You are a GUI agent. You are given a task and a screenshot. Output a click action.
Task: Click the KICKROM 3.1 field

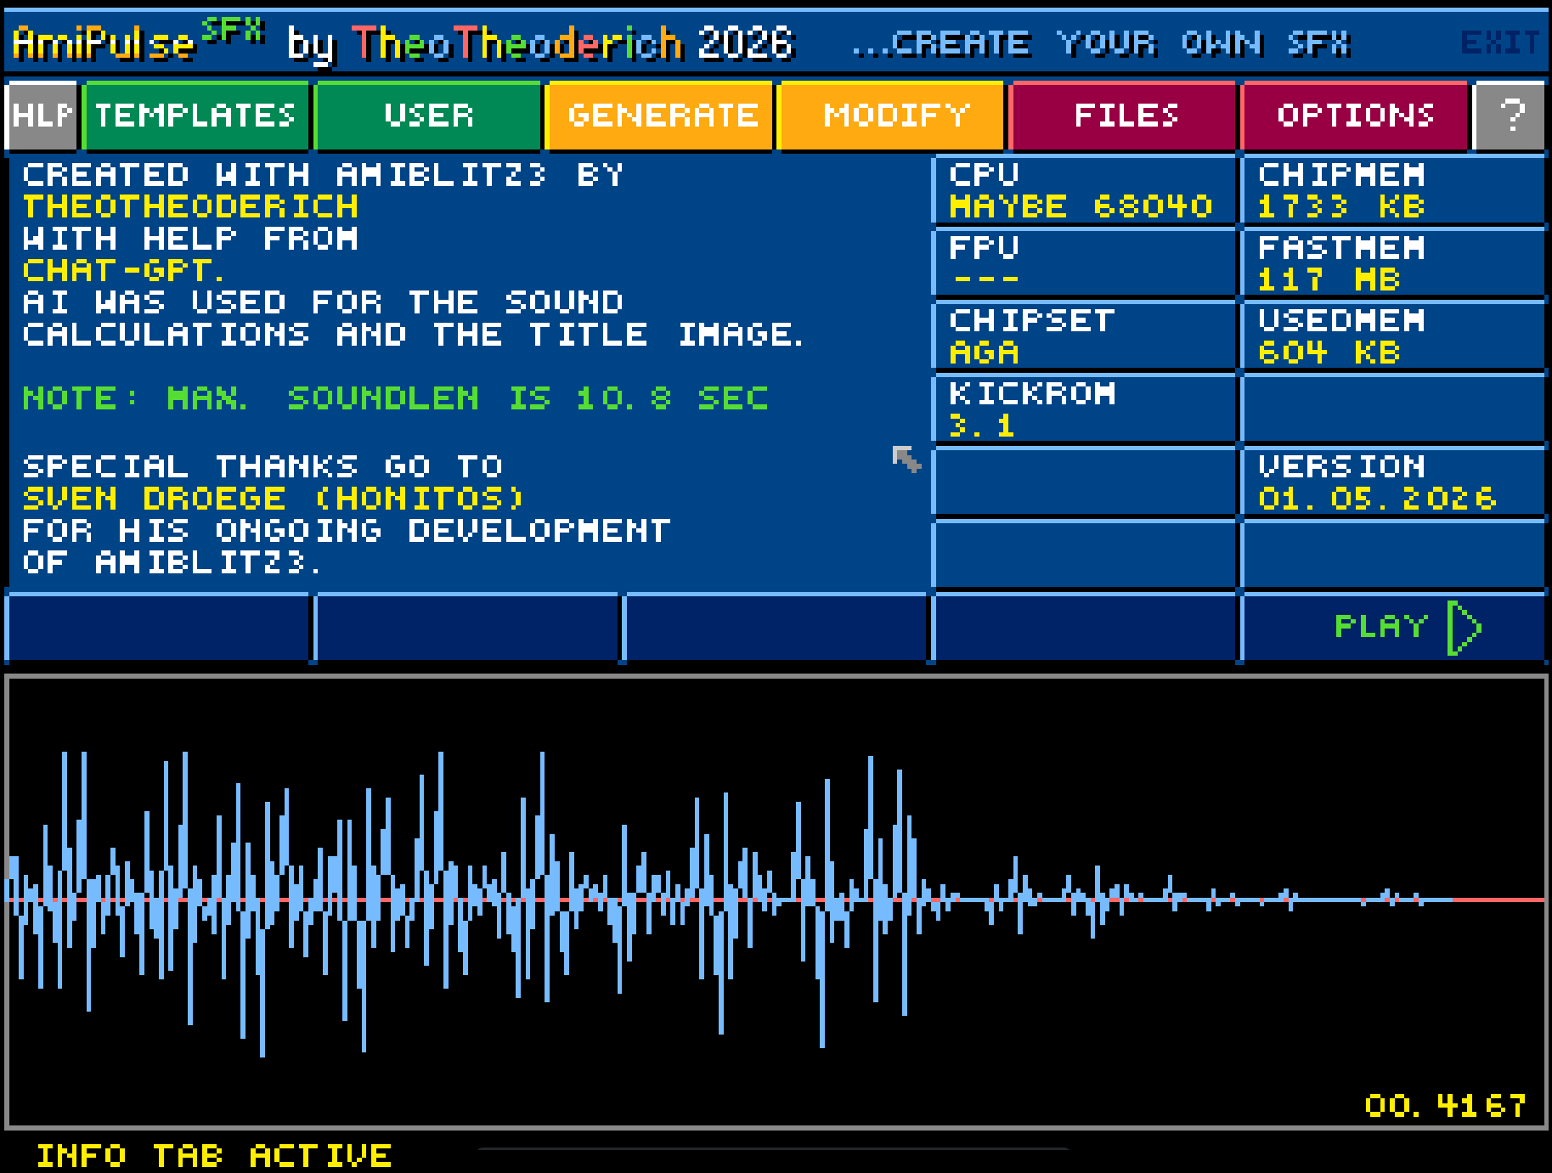pyautogui.click(x=1084, y=409)
